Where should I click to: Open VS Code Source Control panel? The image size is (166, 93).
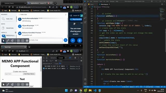click(x=85, y=13)
